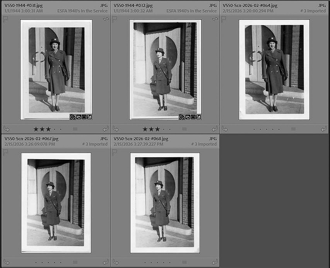Click the crop badge on #032 thumbnail
Image resolution: width=330 pixels, height=268 pixels.
[x=193, y=117]
